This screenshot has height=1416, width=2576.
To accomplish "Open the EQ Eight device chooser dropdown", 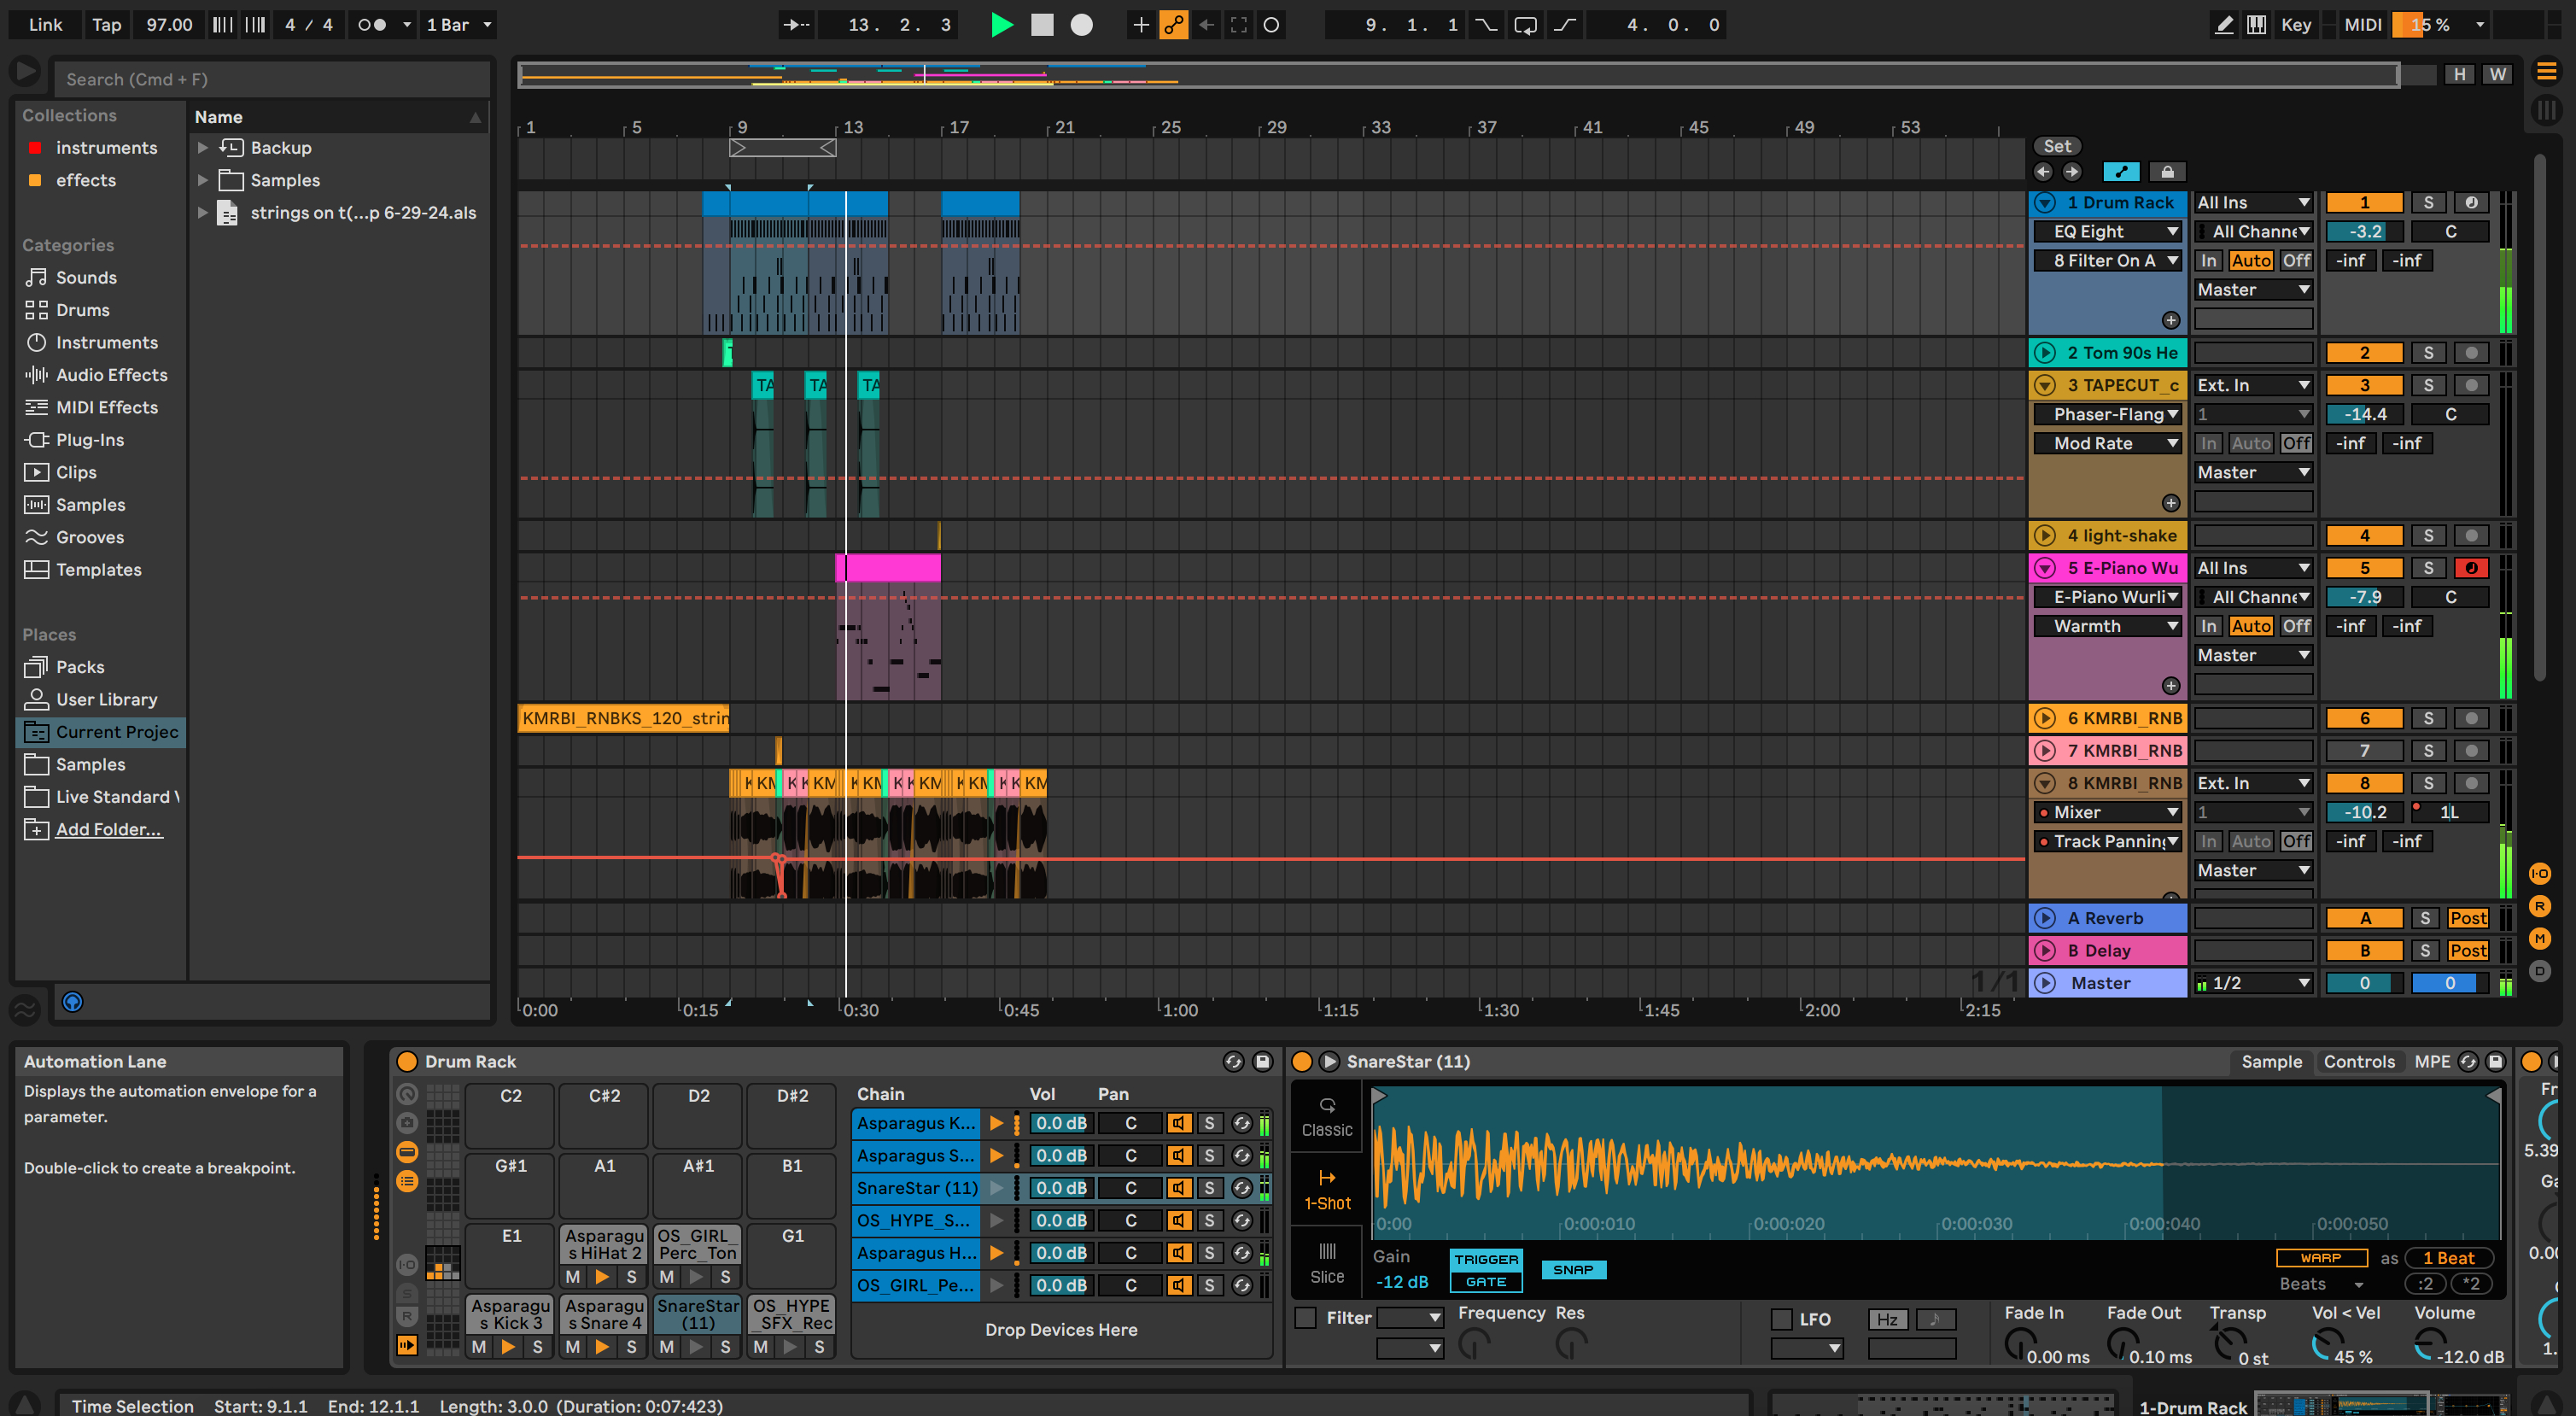I will pos(2106,232).
